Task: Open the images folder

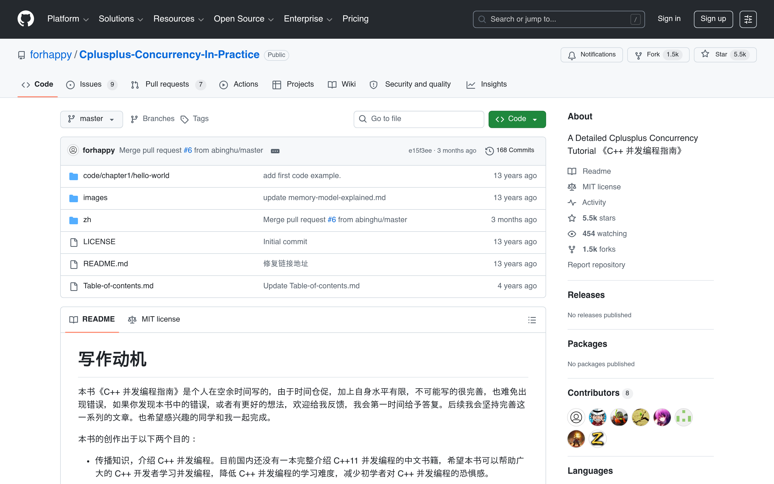Action: point(95,198)
